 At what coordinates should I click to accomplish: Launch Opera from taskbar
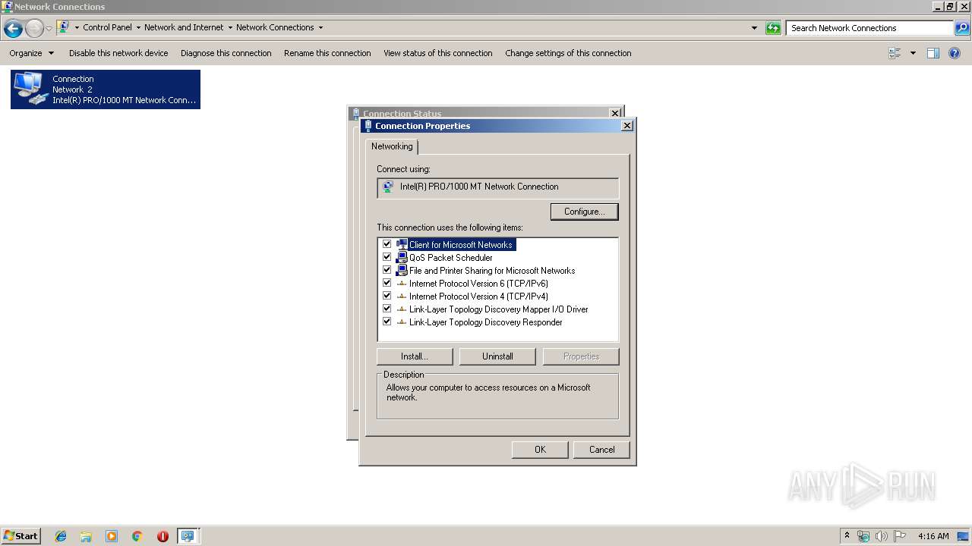[x=163, y=536]
